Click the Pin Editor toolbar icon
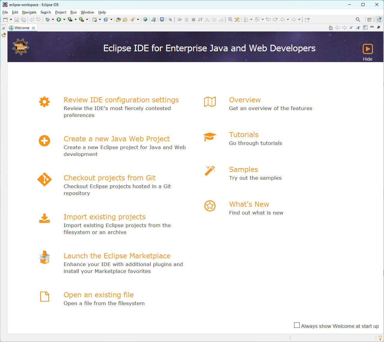The height and width of the screenshot is (342, 384). [307, 19]
